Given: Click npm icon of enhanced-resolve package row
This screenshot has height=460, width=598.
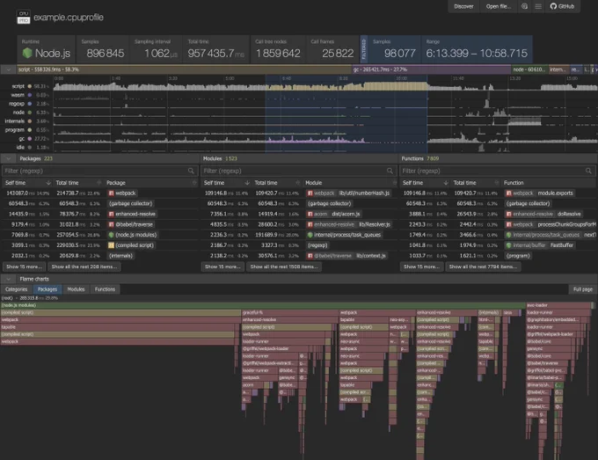Looking at the screenshot, I should [112, 214].
